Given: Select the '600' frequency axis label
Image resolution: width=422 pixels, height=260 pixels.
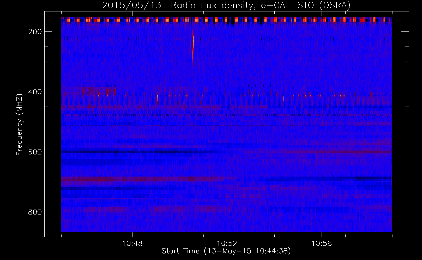Looking at the screenshot, I should [x=35, y=152].
